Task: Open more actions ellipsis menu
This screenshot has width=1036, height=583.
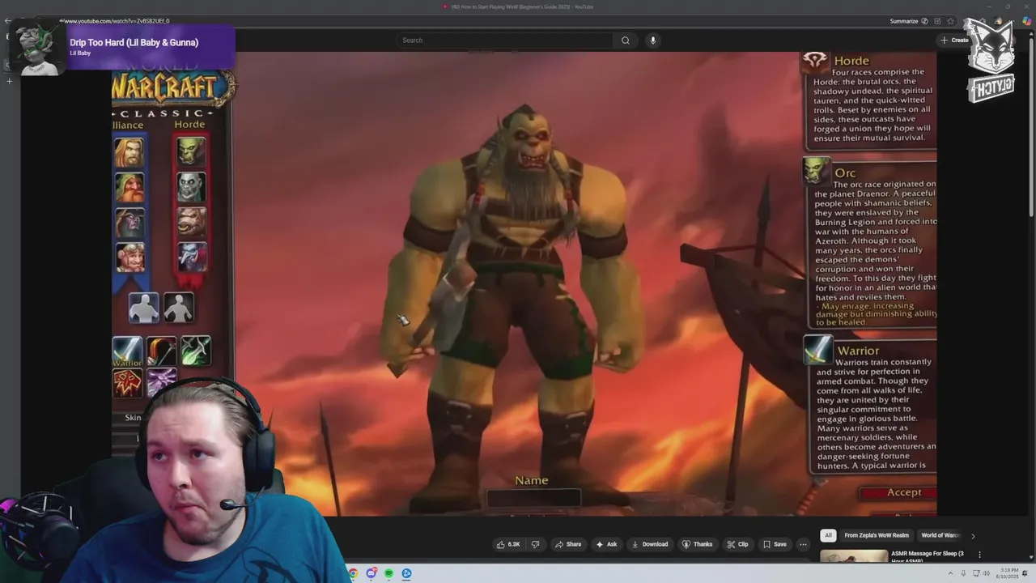Action: 803,544
